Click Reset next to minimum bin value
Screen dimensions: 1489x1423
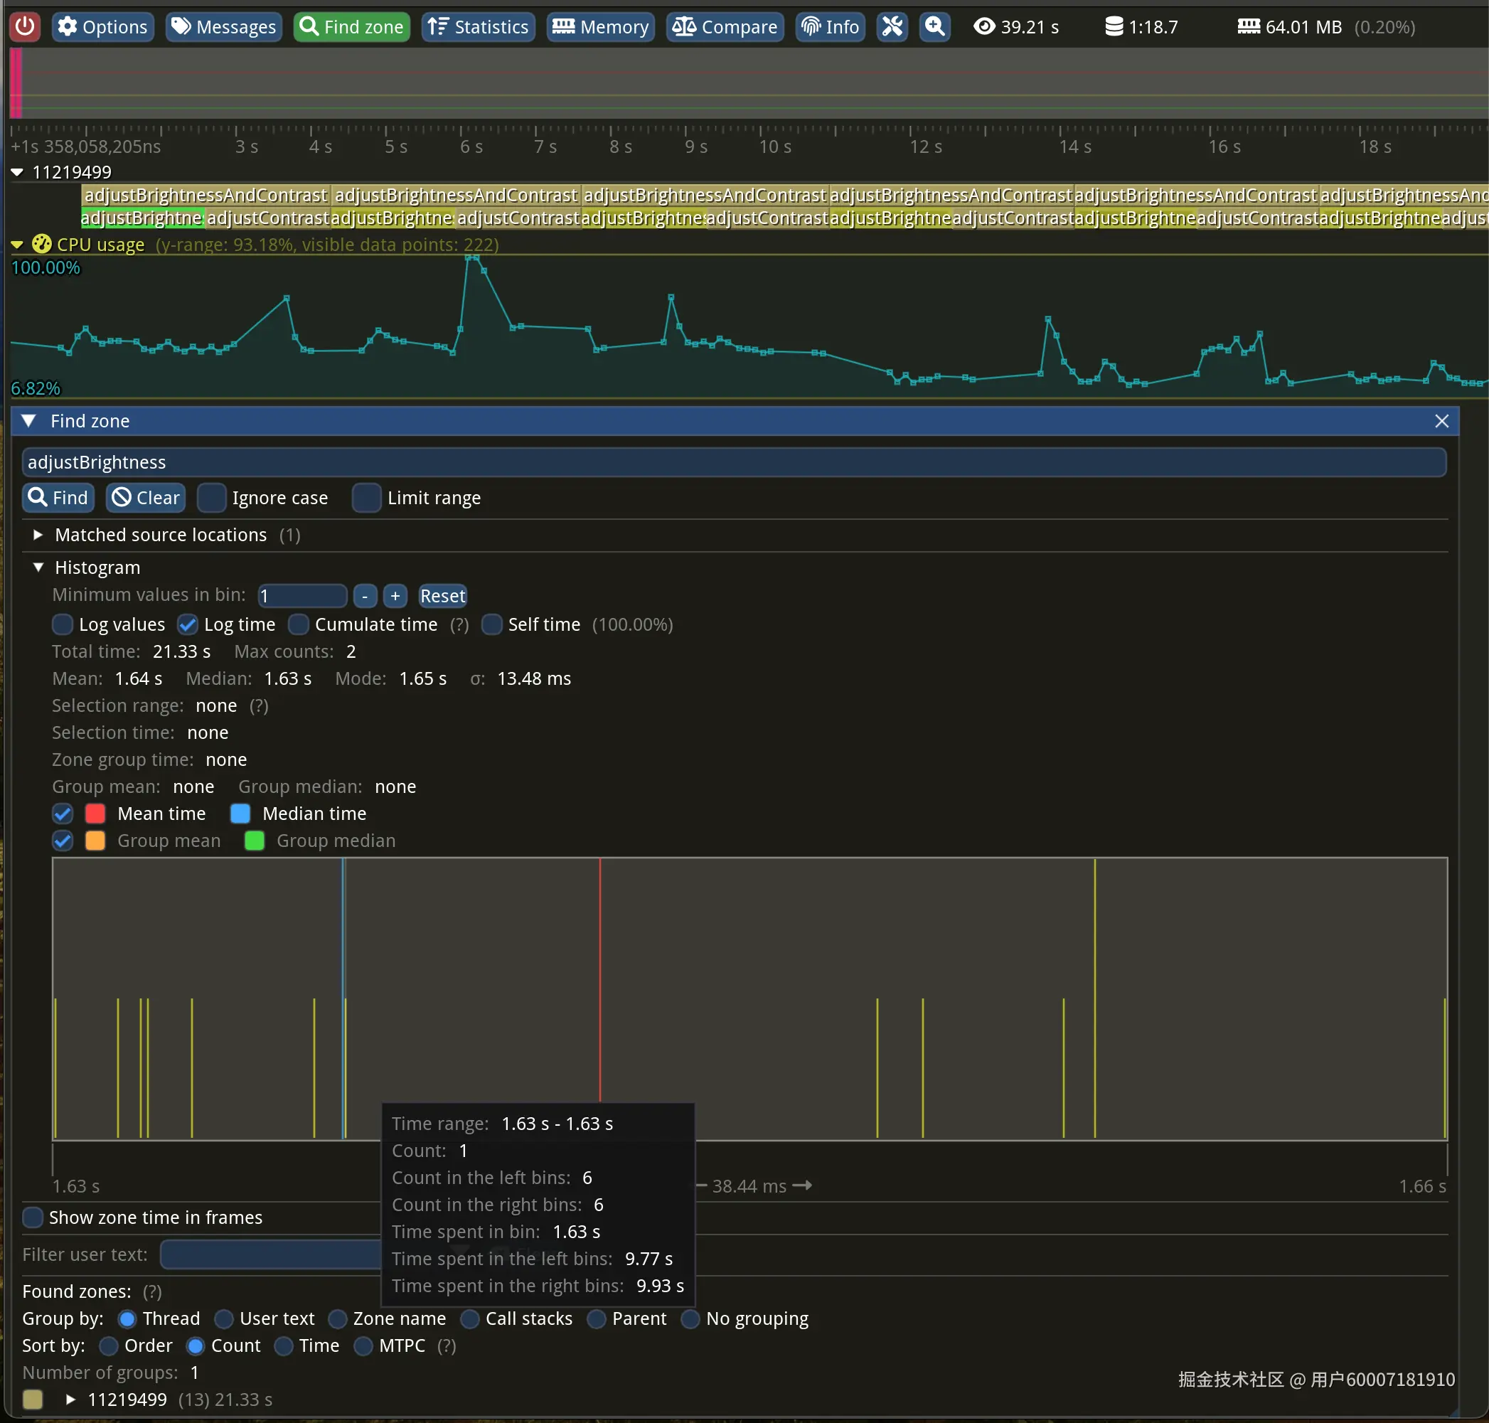pos(442,596)
